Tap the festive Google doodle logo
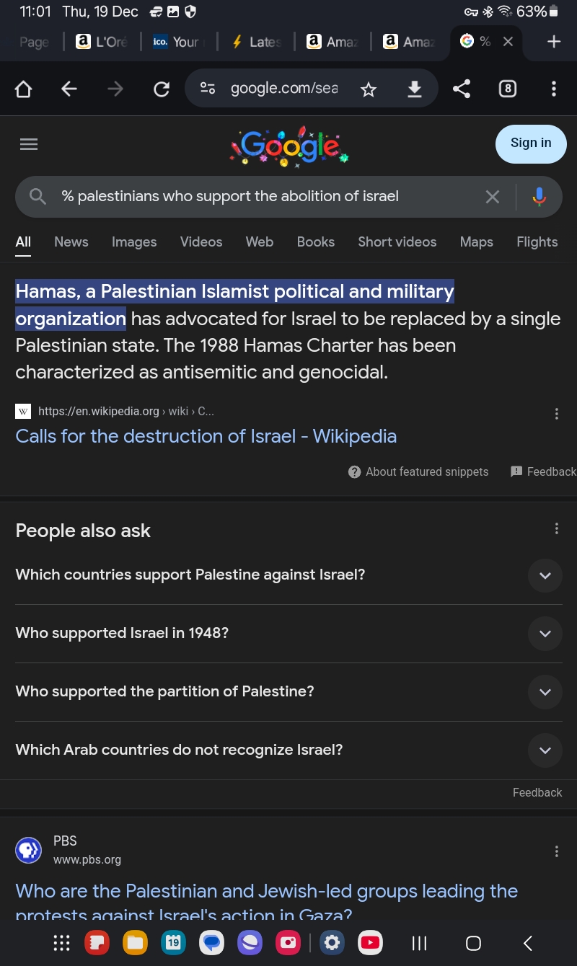The image size is (577, 966). [x=288, y=144]
